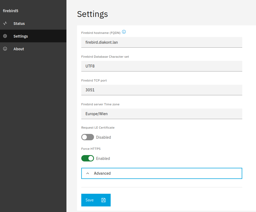Click the Database Character set field

pos(161,66)
